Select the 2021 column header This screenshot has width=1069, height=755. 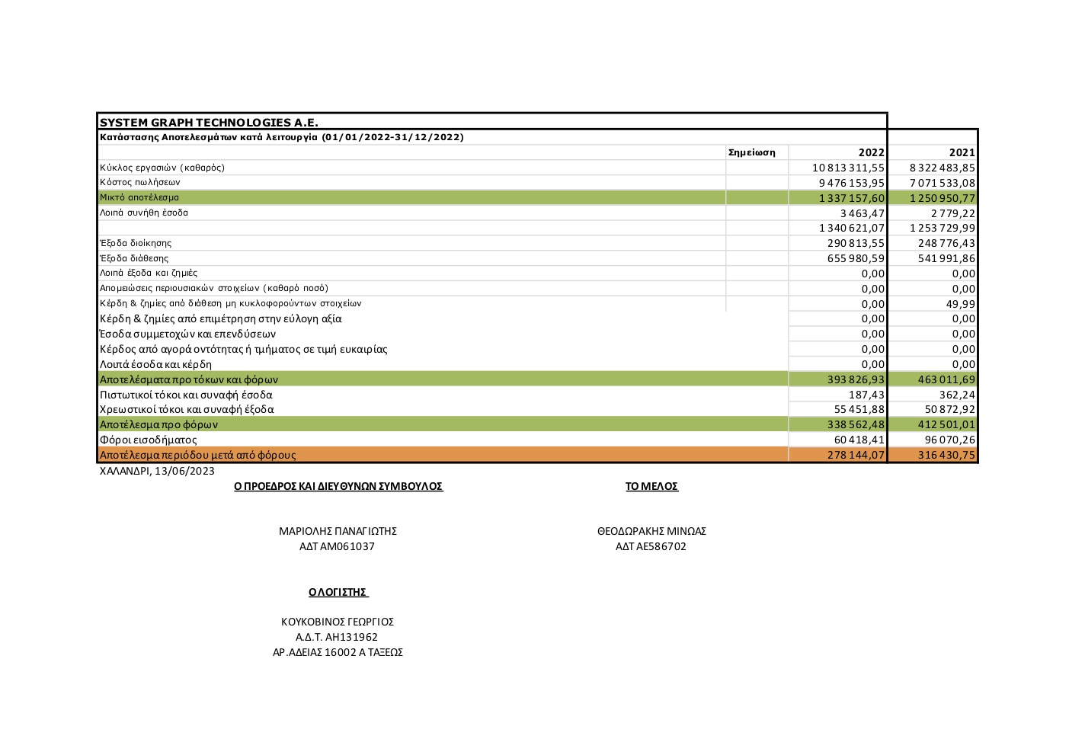[x=962, y=152]
